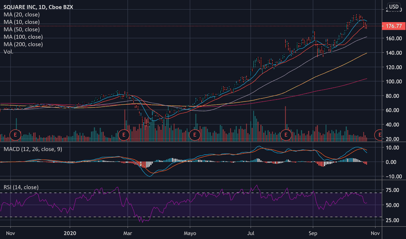The height and width of the screenshot is (239, 406).
Task: Click the upcoming November 2020 earnings marker
Action: point(378,135)
